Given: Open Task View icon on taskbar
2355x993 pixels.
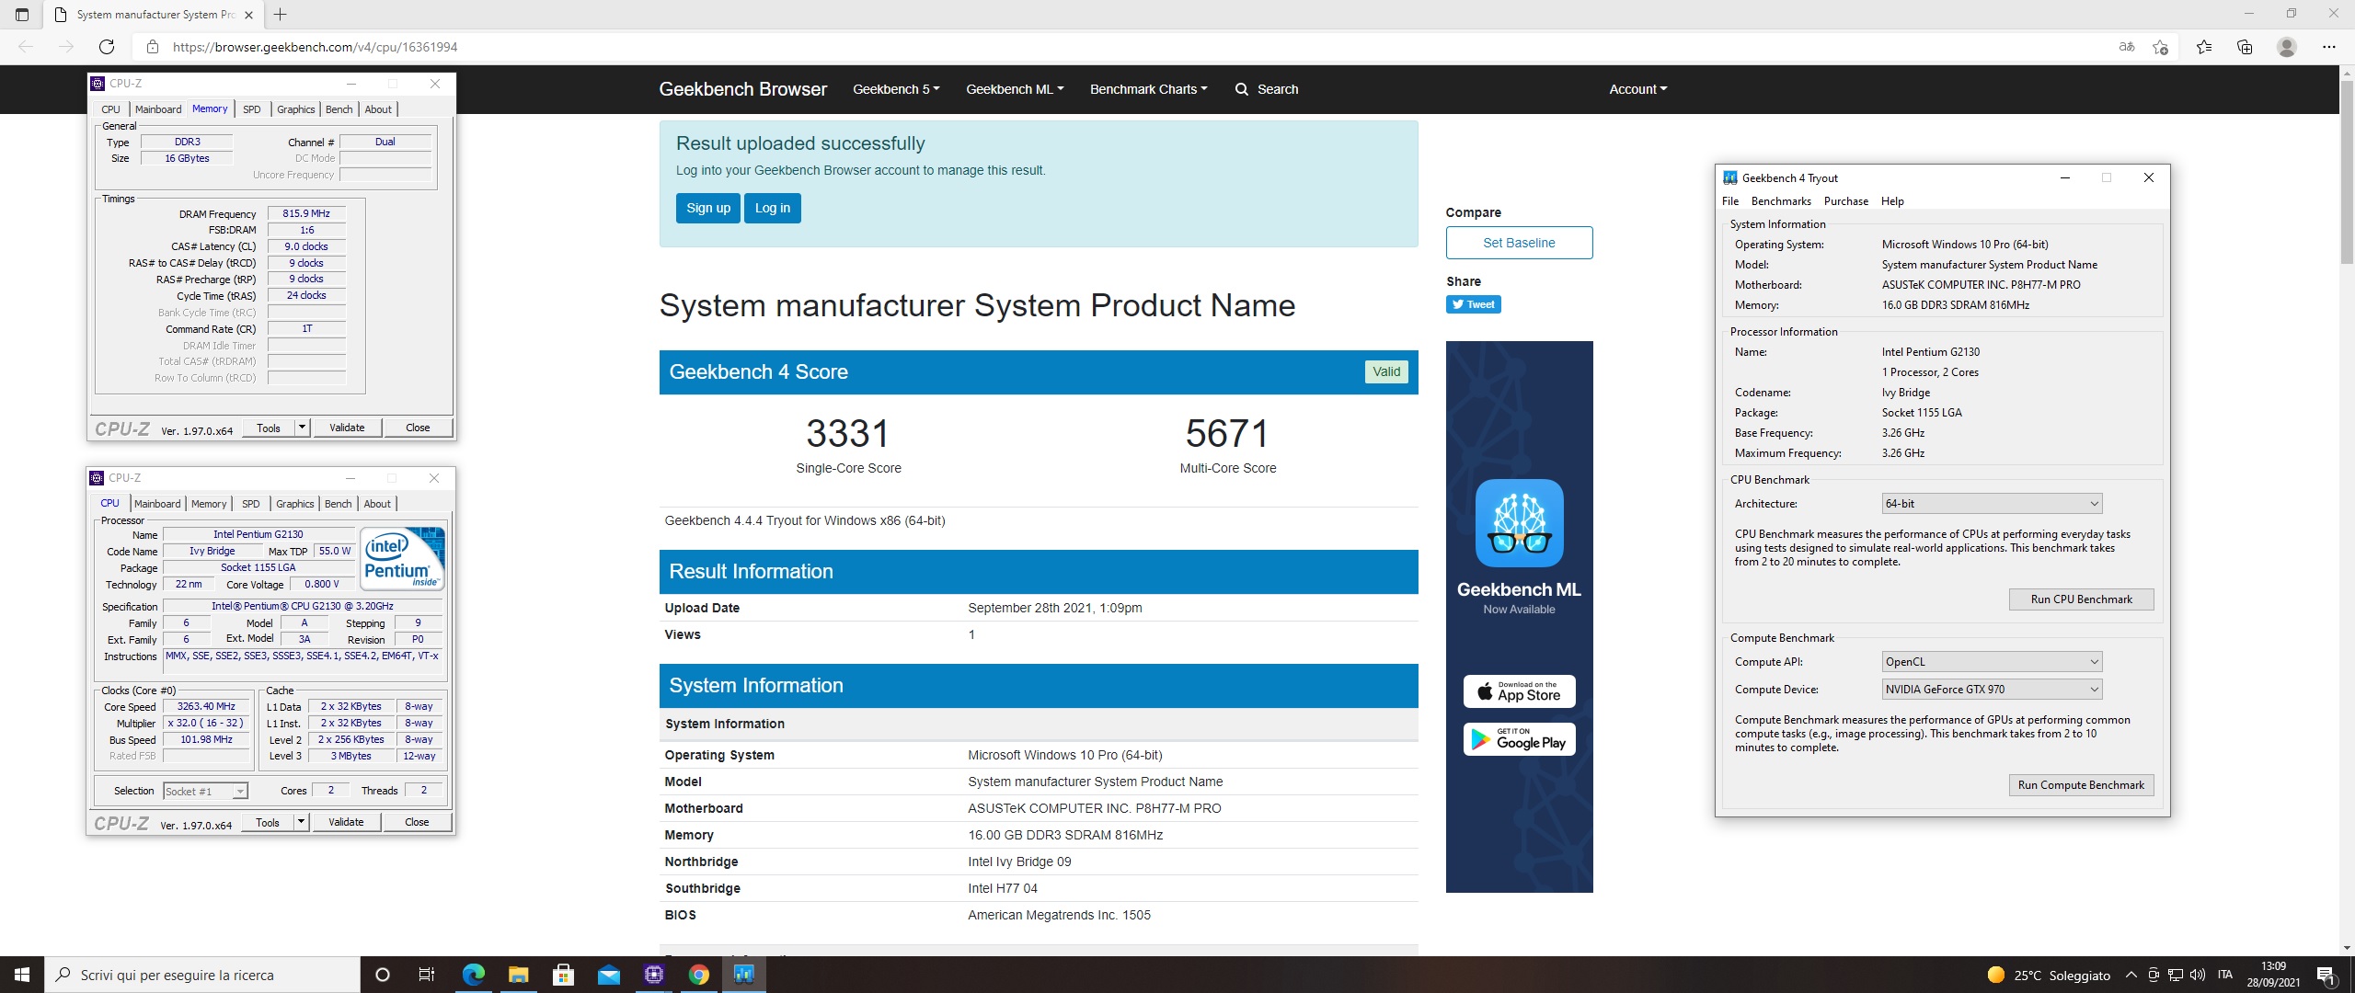Looking at the screenshot, I should pyautogui.click(x=426, y=975).
